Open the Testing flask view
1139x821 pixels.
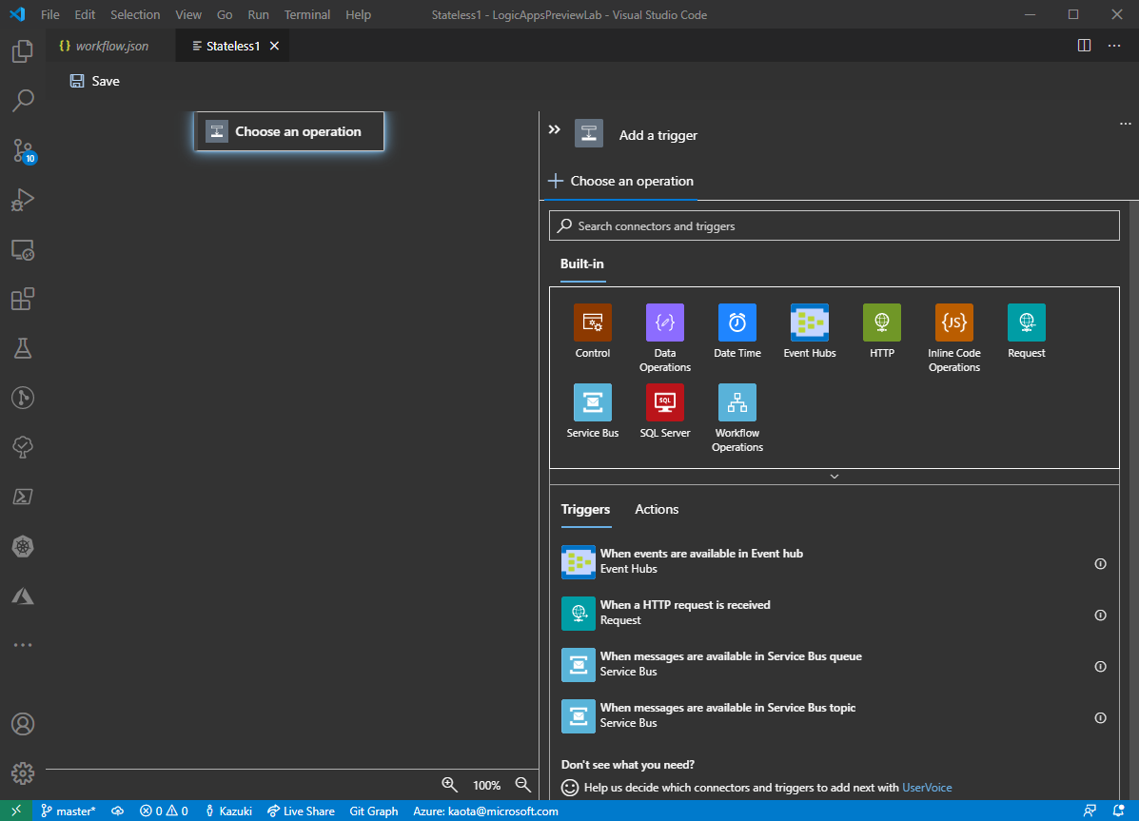coord(23,349)
